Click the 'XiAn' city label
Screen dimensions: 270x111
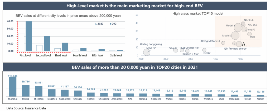(x=130, y=99)
